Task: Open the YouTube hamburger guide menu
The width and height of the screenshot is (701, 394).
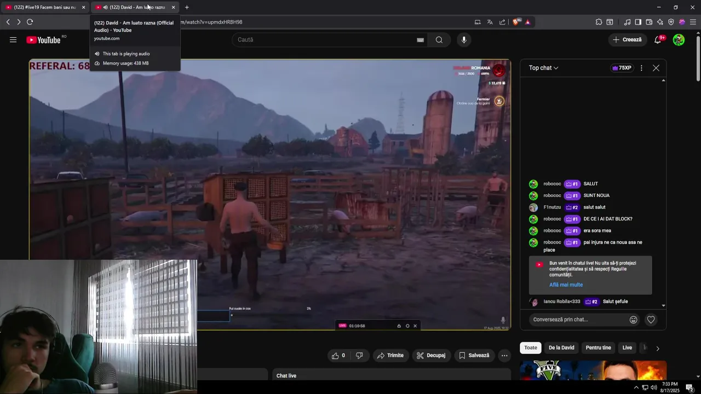Action: [x=13, y=39]
